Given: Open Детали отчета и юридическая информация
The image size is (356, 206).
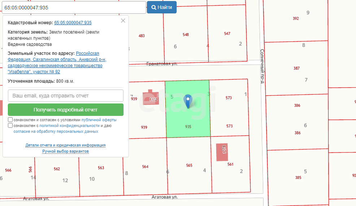Looking at the screenshot, I should pos(65,145).
